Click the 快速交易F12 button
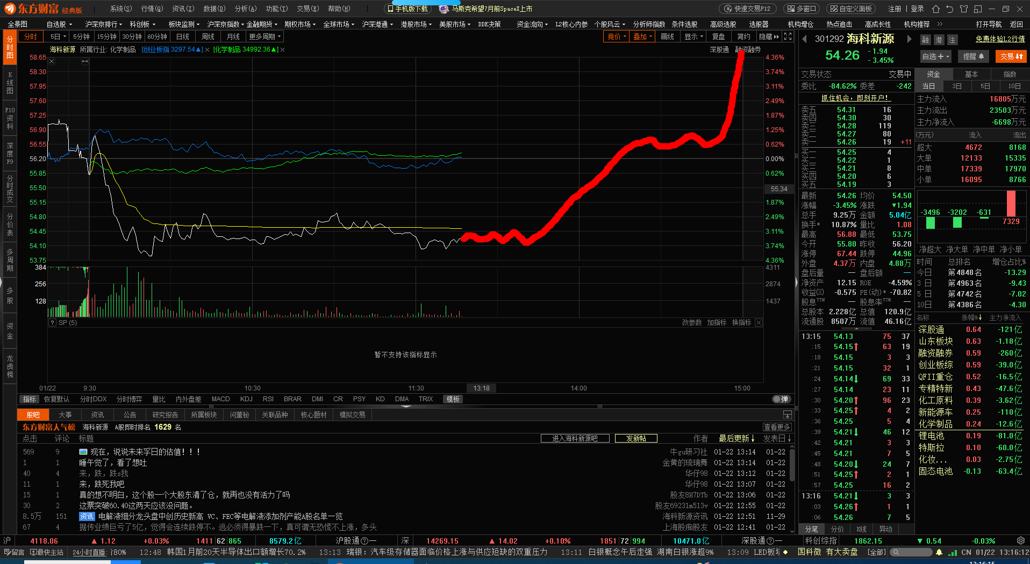 747,9
